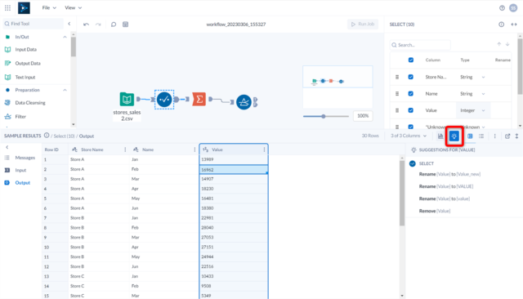
Task: Click the Select (10) breadcrumb link
Action: tap(64, 136)
